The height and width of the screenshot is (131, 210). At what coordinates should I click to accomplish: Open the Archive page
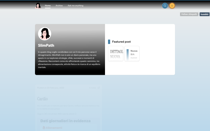[59, 6]
